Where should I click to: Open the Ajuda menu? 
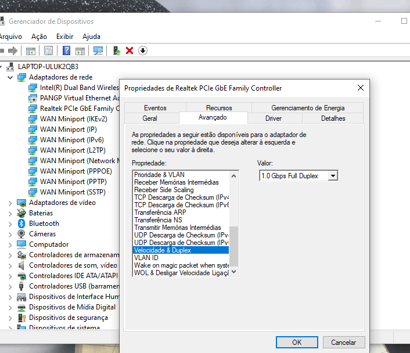click(91, 37)
